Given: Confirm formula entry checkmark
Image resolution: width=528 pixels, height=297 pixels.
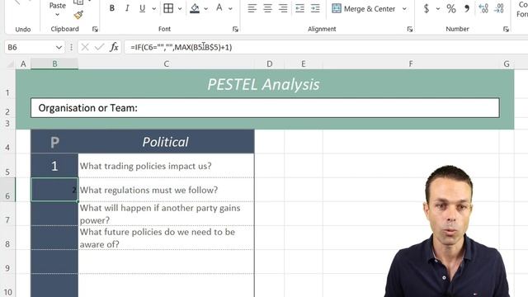Looking at the screenshot, I should pos(99,47).
